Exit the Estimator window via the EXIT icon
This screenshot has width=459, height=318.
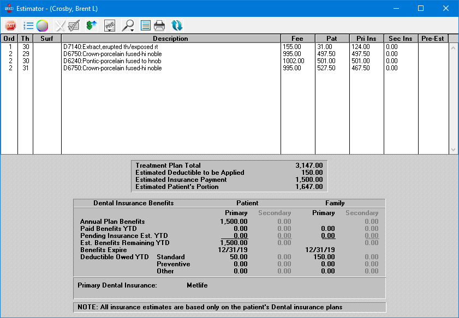click(x=10, y=25)
